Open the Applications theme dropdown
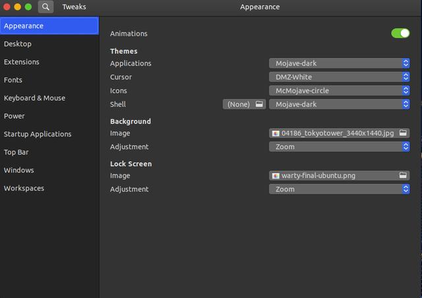The height and width of the screenshot is (298, 422). click(x=339, y=63)
